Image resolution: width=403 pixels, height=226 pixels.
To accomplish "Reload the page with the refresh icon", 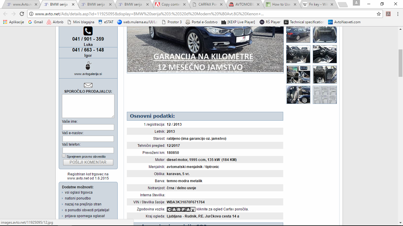I will pyautogui.click(x=22, y=14).
